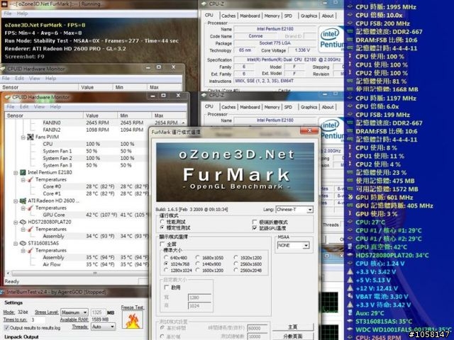Click thermometer icon beside Temperatures under ATI Radeon
Screen dimensions: 454x340
(30, 208)
